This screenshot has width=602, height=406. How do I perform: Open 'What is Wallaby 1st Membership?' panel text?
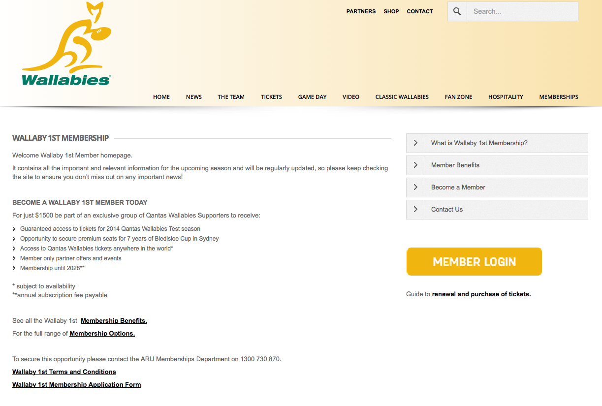click(479, 143)
